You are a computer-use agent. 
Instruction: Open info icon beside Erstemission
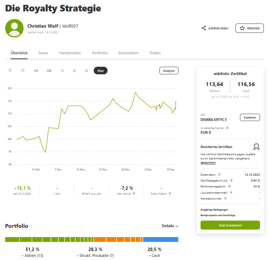click(x=220, y=175)
